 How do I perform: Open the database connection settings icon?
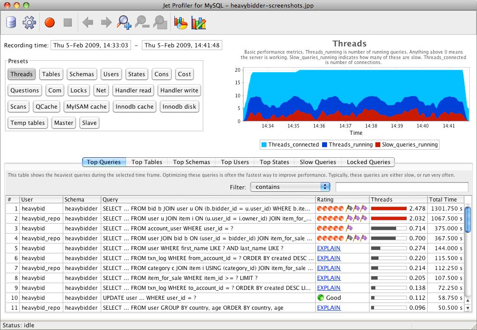click(x=10, y=22)
